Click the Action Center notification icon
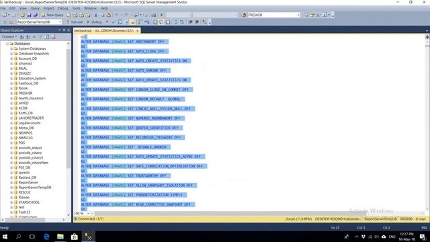The width and height of the screenshot is (430, 242). point(423,237)
